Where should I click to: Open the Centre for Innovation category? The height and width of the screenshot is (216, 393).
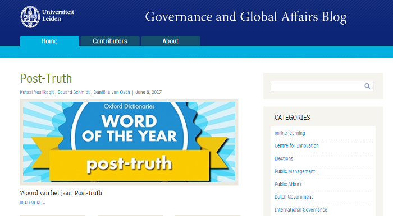296,146
